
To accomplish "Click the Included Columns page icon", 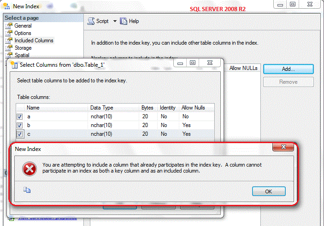I will (x=9, y=41).
